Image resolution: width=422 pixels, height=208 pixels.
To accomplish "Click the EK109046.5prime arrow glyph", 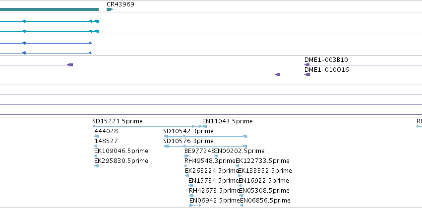I will point(95,156).
